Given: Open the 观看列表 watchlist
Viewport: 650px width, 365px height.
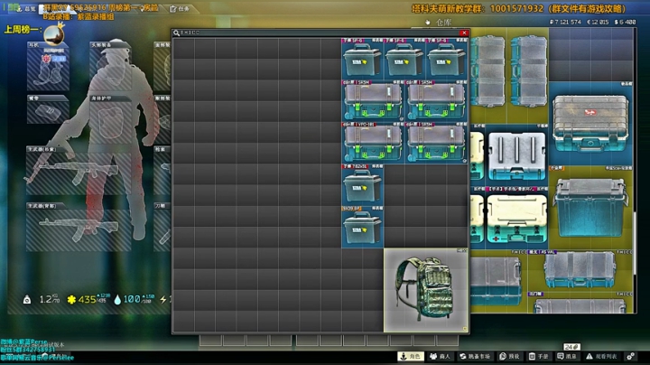Looking at the screenshot, I should click(x=601, y=356).
